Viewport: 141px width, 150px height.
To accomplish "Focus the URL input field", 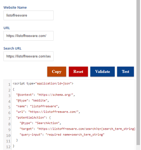I will 29,36.
